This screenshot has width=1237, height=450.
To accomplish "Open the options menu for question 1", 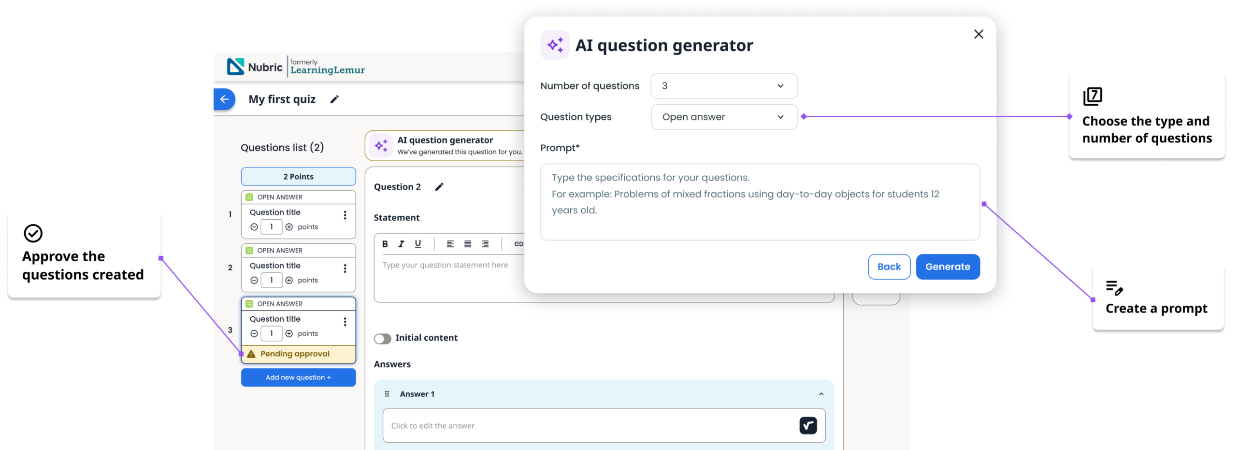I will click(x=345, y=215).
